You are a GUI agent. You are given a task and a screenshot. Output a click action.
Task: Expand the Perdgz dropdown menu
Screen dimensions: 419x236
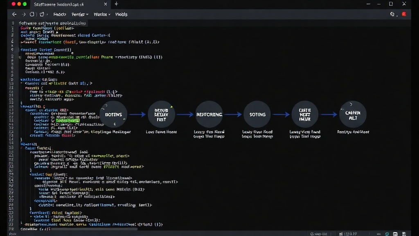pyautogui.click(x=80, y=14)
